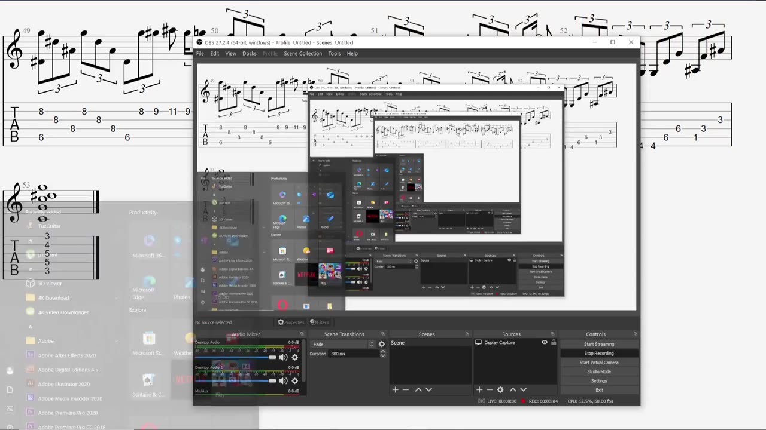Click the 3D Viewer cube icon
The image size is (766, 430).
click(31, 283)
